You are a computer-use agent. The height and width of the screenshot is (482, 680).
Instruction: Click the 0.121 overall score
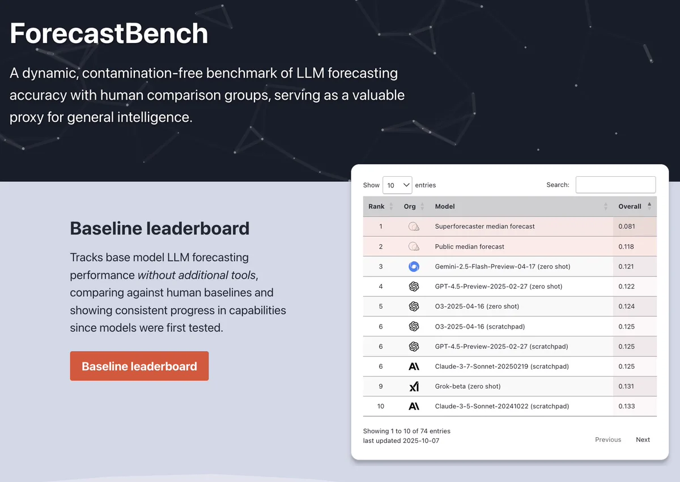pos(627,266)
